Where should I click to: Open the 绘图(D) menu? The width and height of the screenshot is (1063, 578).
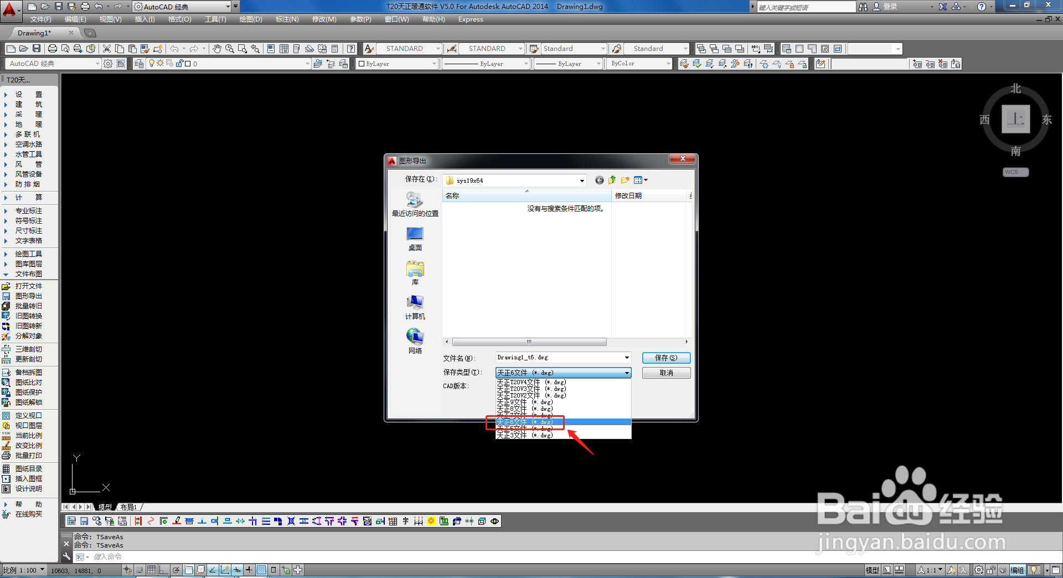pos(251,19)
